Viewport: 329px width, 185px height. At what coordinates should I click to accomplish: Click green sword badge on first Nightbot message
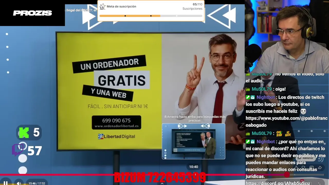pos(248,98)
